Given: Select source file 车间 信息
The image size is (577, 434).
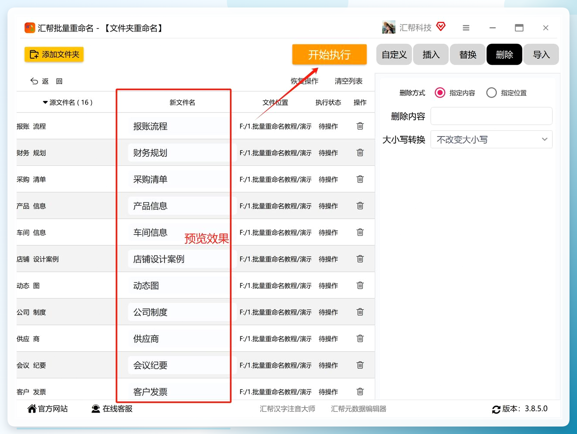Looking at the screenshot, I should tap(31, 232).
